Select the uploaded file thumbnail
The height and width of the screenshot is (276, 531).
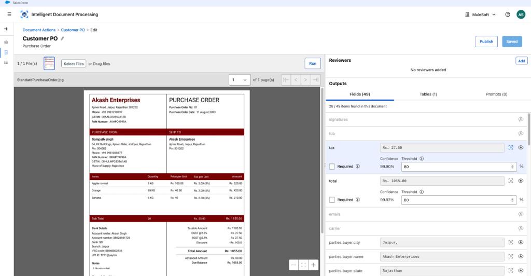[x=49, y=63]
